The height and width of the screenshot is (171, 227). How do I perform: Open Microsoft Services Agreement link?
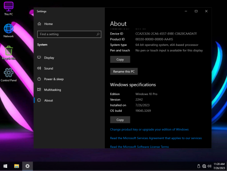156,138
